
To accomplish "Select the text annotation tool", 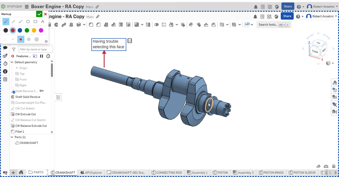I will point(43,22).
